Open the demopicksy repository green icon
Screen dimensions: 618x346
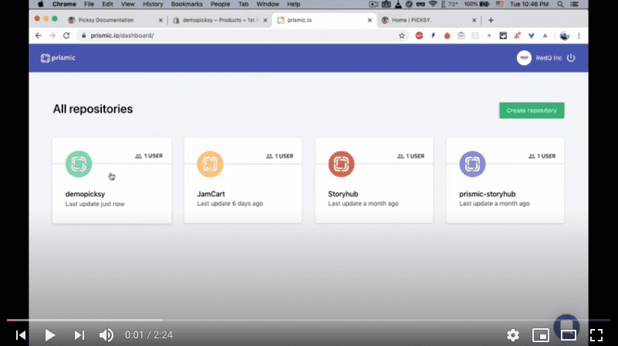79,164
